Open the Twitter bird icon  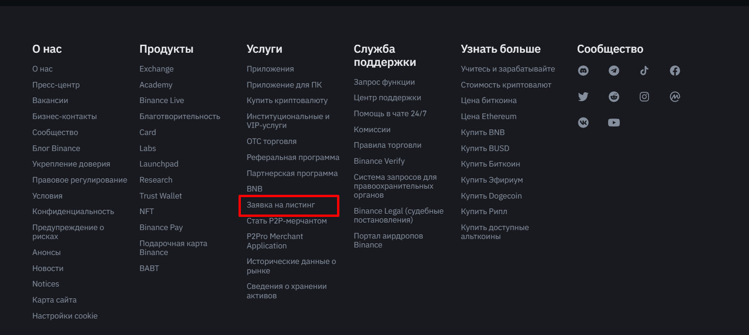coord(583,96)
